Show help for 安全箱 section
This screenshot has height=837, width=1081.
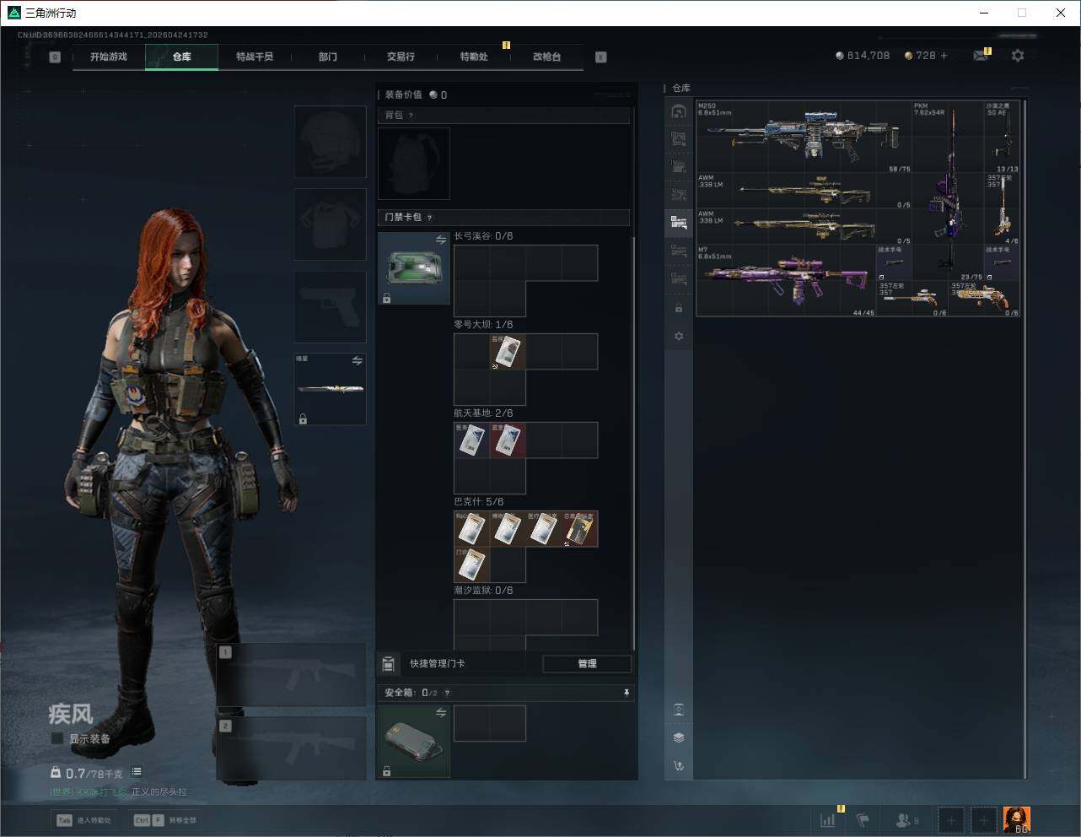click(x=447, y=693)
